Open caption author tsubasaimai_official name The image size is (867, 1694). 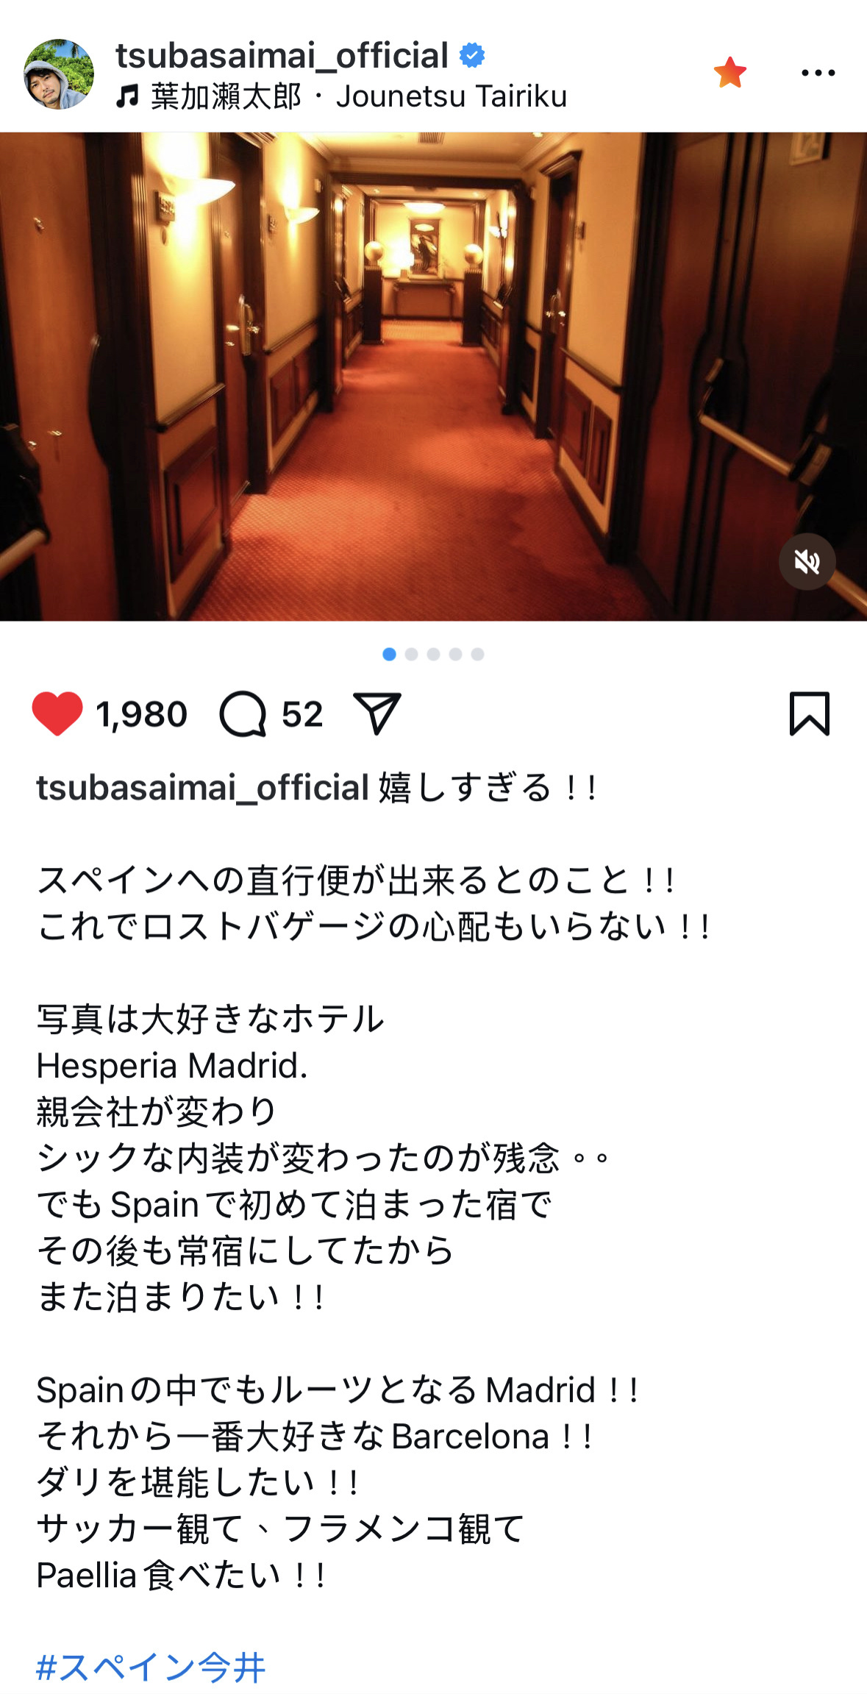[203, 787]
